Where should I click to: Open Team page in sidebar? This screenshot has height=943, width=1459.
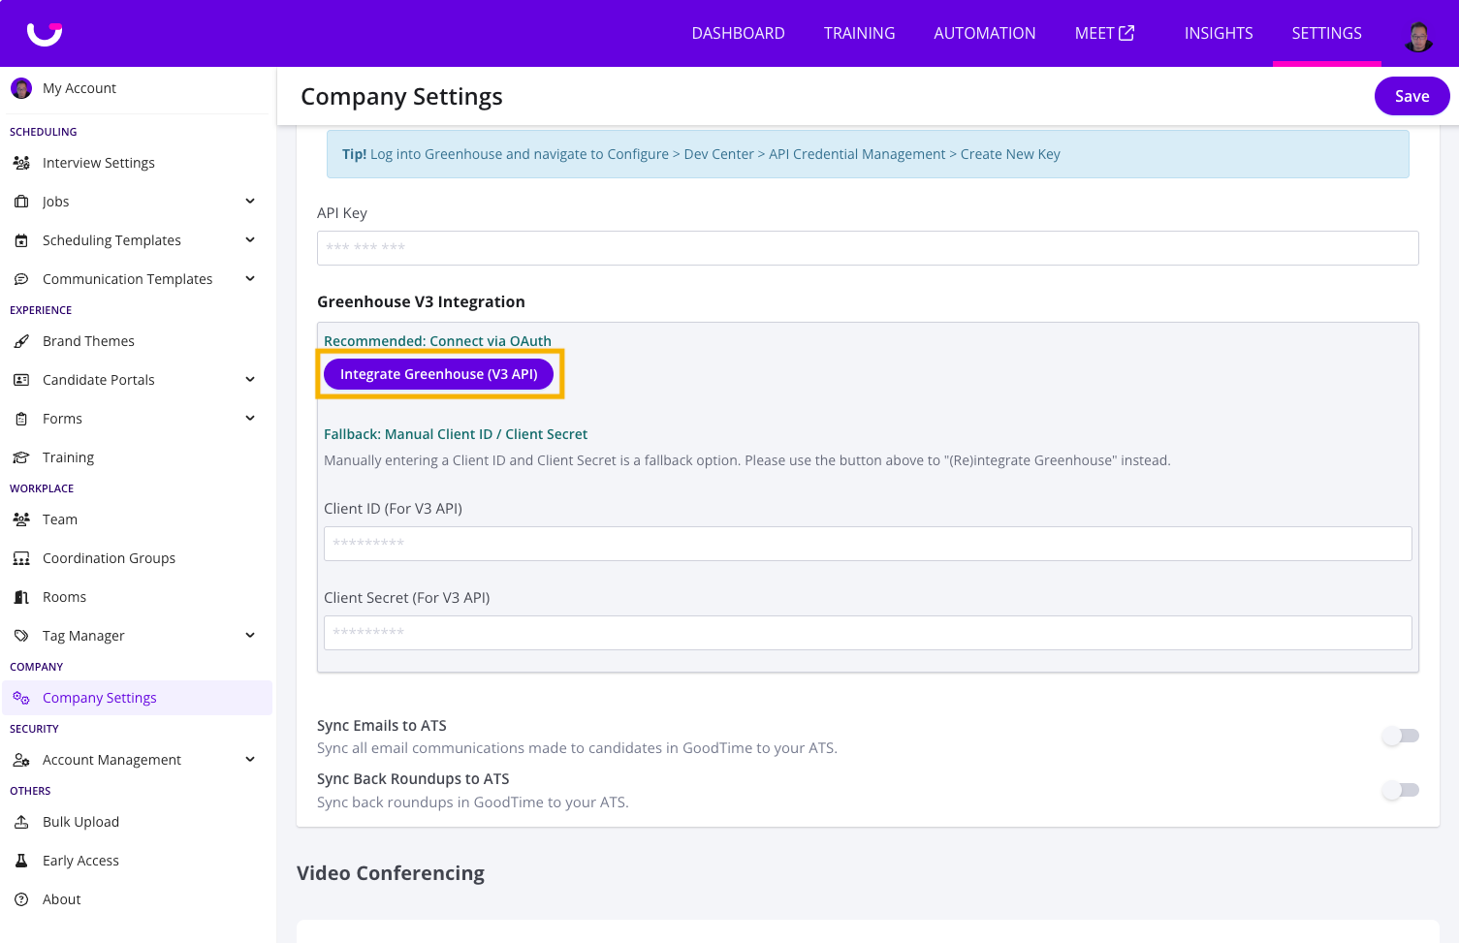(59, 519)
